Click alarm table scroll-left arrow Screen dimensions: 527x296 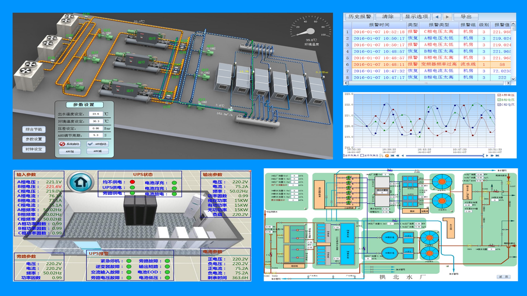click(346, 83)
